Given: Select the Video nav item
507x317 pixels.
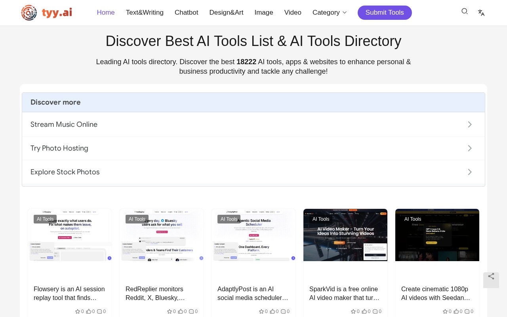Looking at the screenshot, I should pos(293,13).
